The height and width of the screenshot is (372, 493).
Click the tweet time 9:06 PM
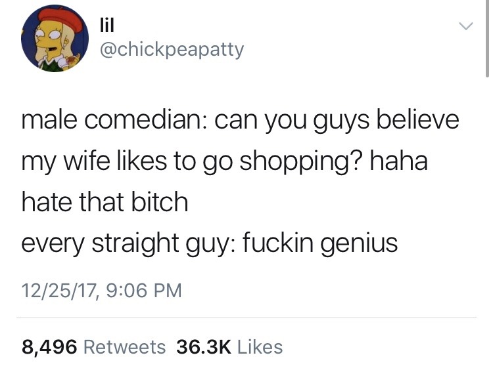144,291
